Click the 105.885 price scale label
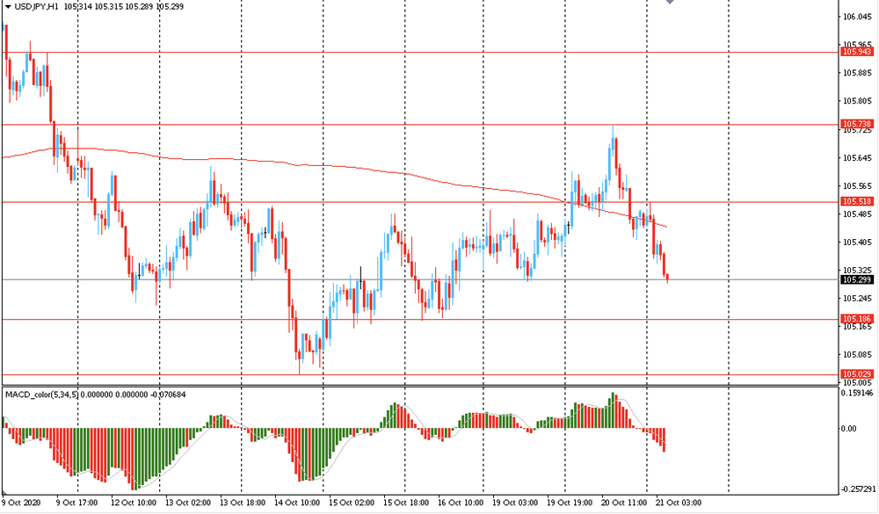The image size is (879, 514). click(x=858, y=73)
